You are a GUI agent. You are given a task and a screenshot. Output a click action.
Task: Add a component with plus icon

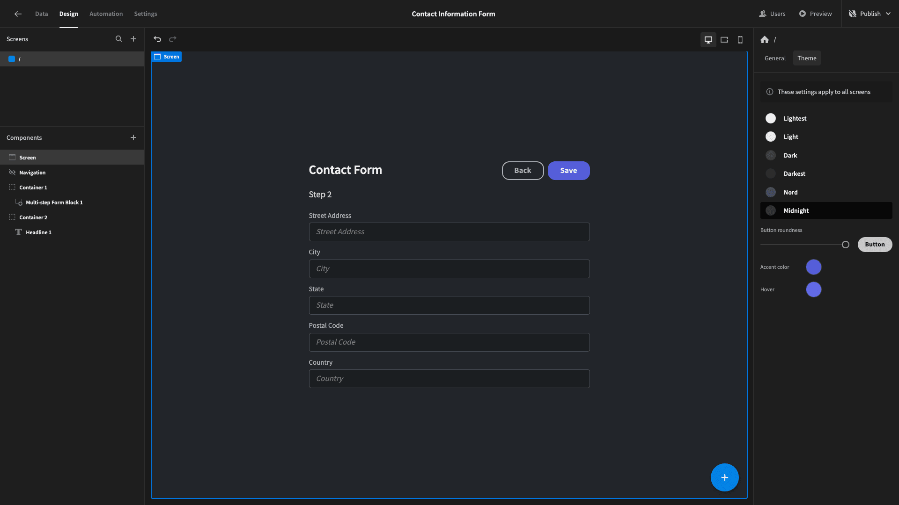[133, 137]
